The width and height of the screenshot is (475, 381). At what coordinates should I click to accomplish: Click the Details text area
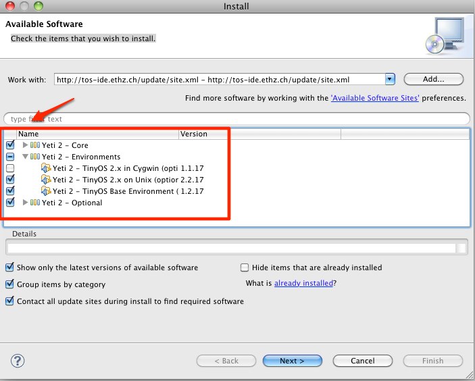pyautogui.click(x=232, y=248)
